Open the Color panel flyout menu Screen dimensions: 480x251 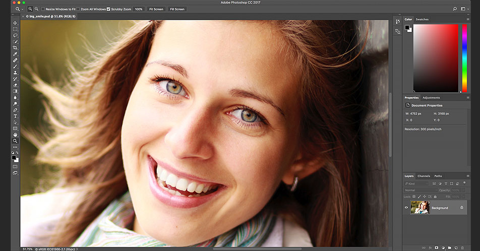click(468, 19)
